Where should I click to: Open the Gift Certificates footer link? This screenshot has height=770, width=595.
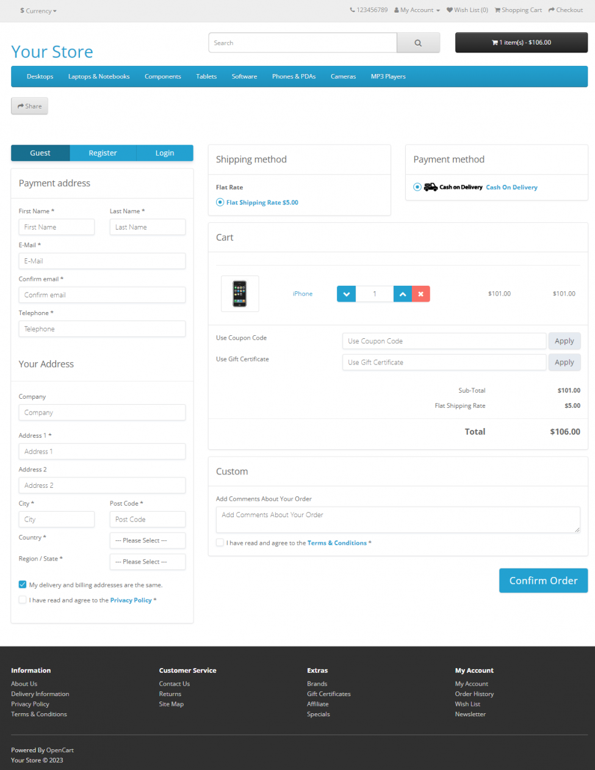click(328, 694)
